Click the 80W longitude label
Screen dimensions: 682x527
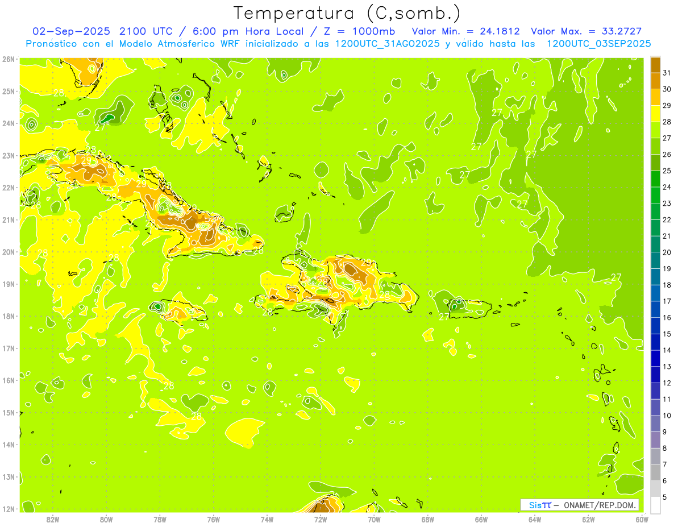tap(106, 519)
